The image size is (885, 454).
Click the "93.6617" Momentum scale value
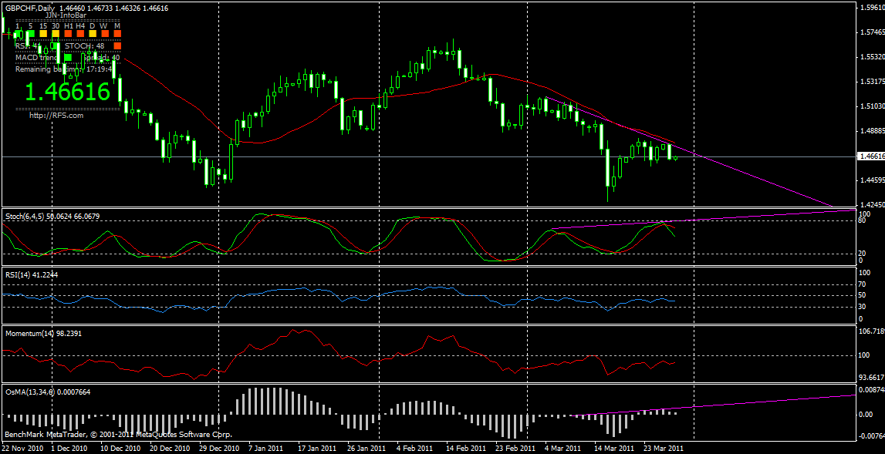(x=871, y=377)
